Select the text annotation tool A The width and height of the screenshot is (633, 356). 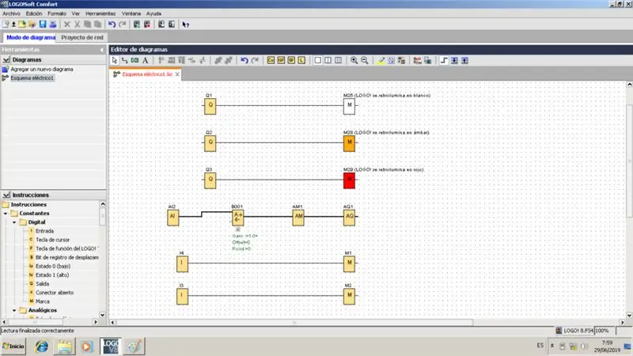[146, 61]
